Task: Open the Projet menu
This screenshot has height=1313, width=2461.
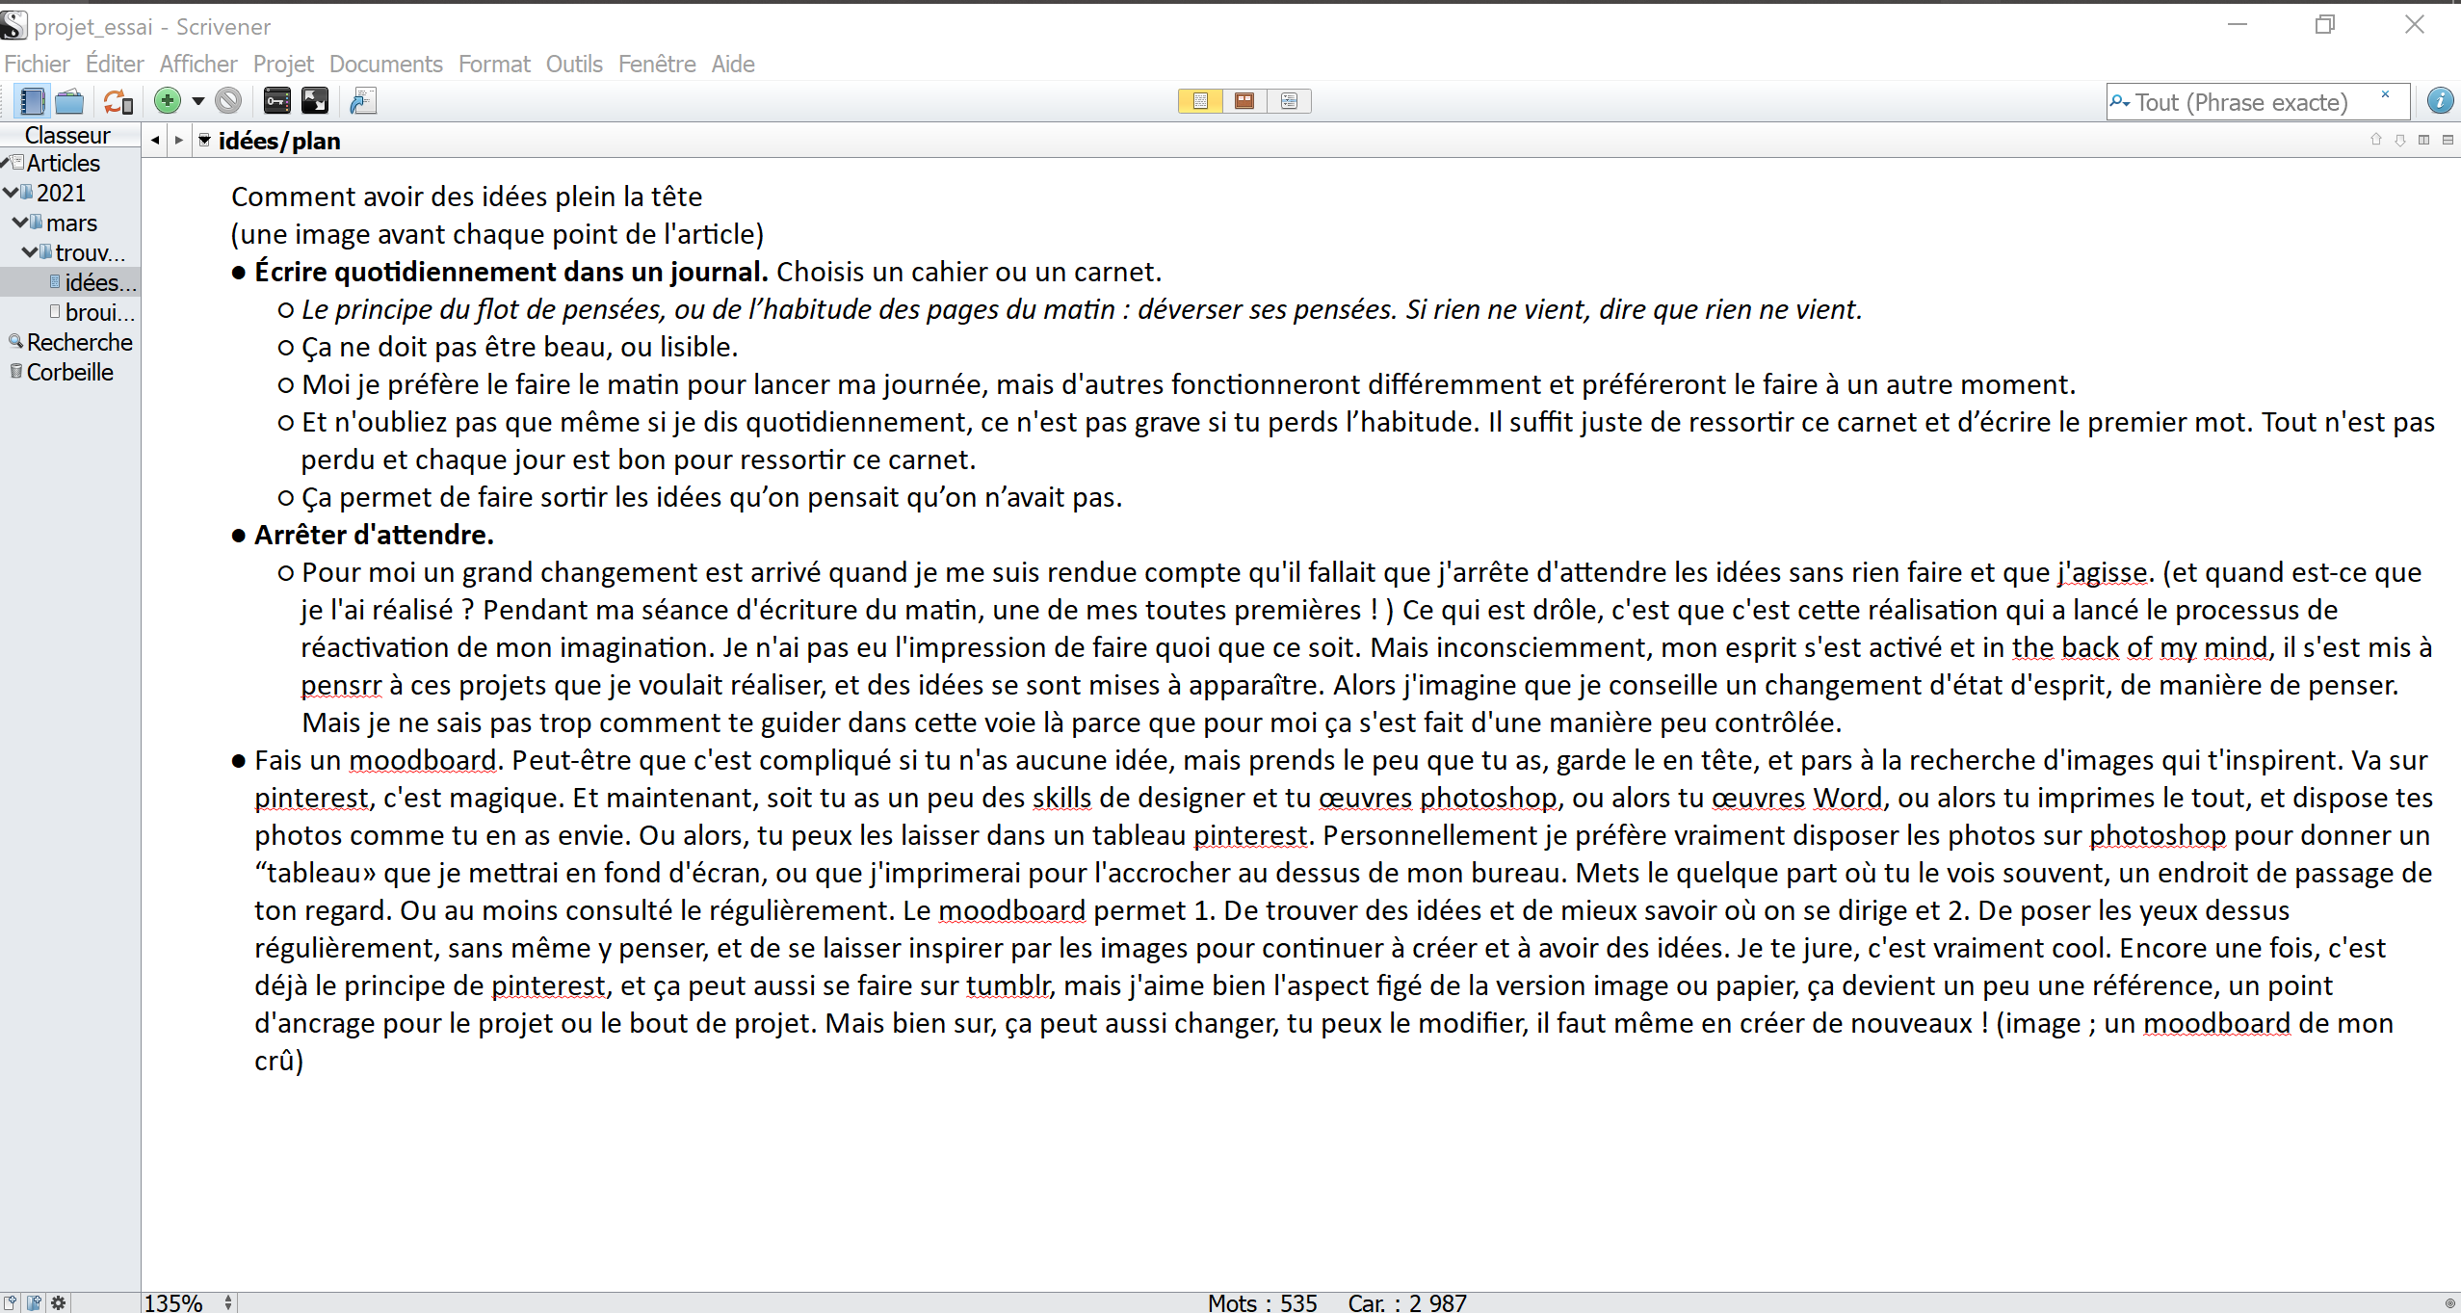Action: pos(283,65)
